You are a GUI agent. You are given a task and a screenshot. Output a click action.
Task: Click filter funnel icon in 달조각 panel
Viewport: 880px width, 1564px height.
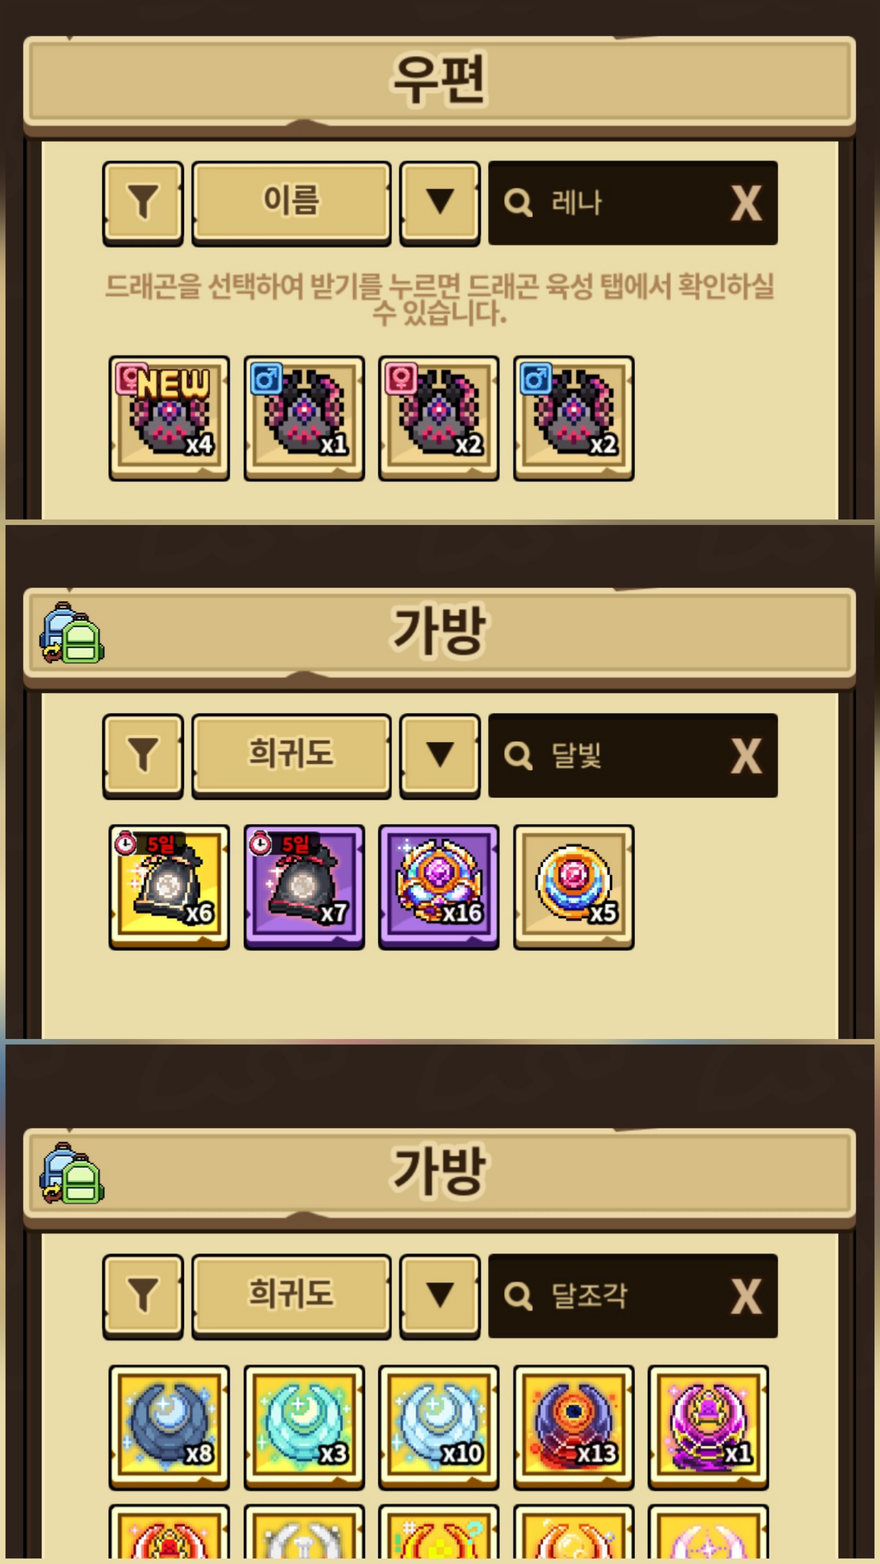point(143,1296)
